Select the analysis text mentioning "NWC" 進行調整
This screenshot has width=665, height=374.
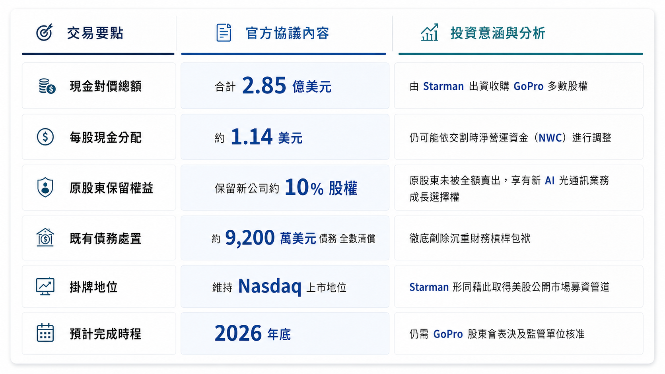click(x=511, y=138)
